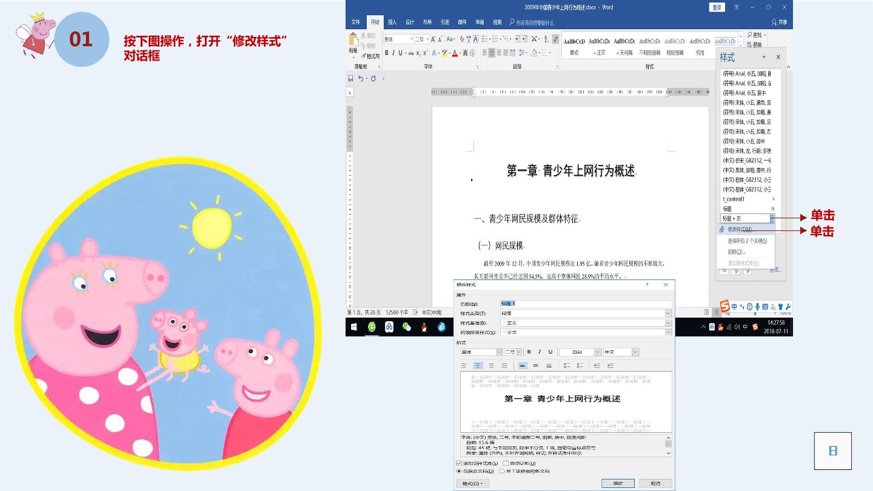Click the Format Painter (格式刷) button
Image resolution: width=873 pixels, height=491 pixels.
pos(370,56)
